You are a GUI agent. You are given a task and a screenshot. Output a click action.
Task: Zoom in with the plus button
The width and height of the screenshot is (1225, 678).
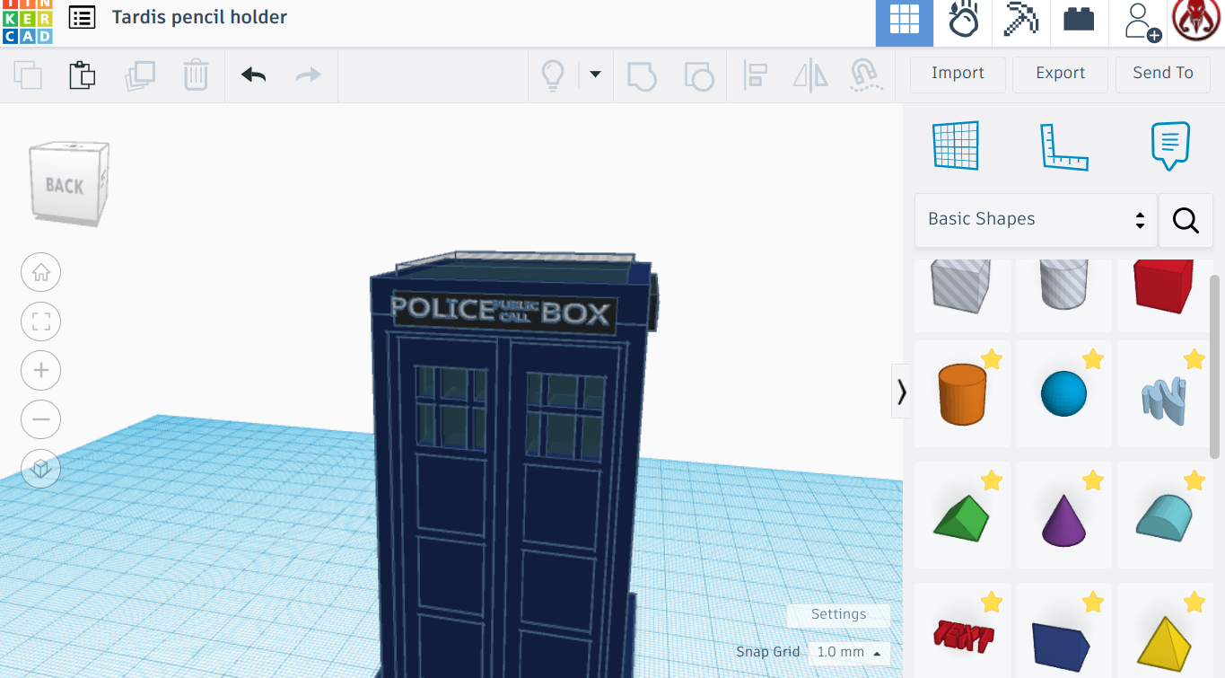pos(41,370)
